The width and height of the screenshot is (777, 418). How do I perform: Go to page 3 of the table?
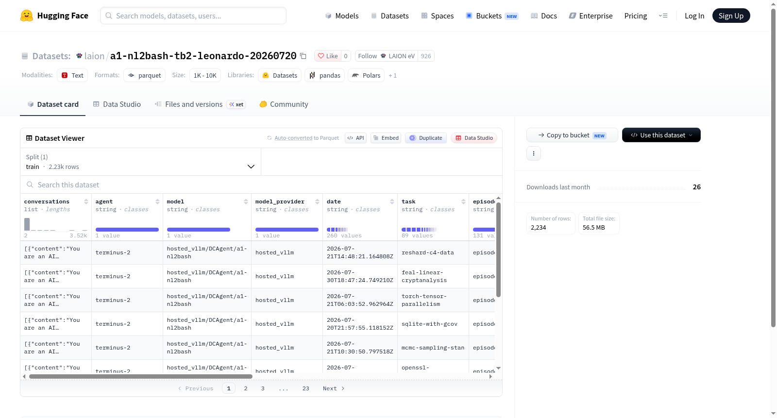[x=263, y=388]
